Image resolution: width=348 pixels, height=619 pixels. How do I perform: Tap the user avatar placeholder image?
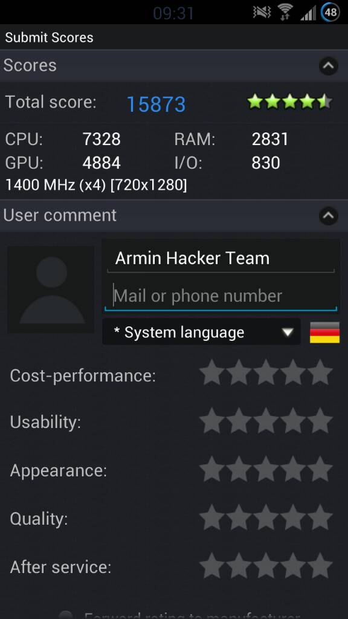pyautogui.click(x=51, y=290)
